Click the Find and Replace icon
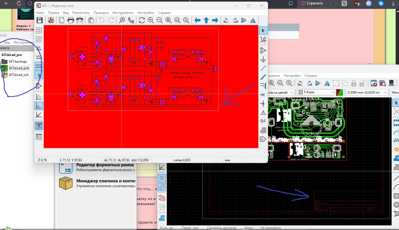The image size is (399, 230). 131,20
